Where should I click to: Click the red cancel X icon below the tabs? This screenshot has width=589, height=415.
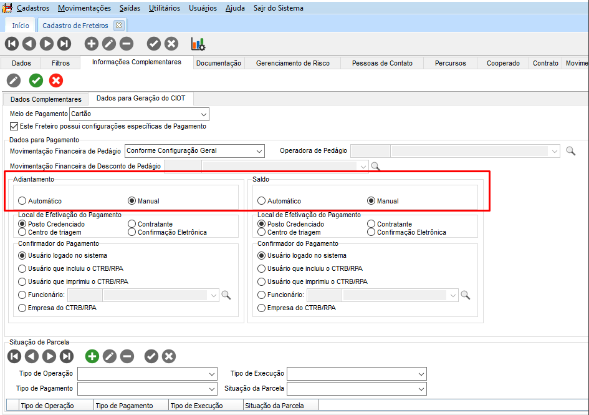56,81
